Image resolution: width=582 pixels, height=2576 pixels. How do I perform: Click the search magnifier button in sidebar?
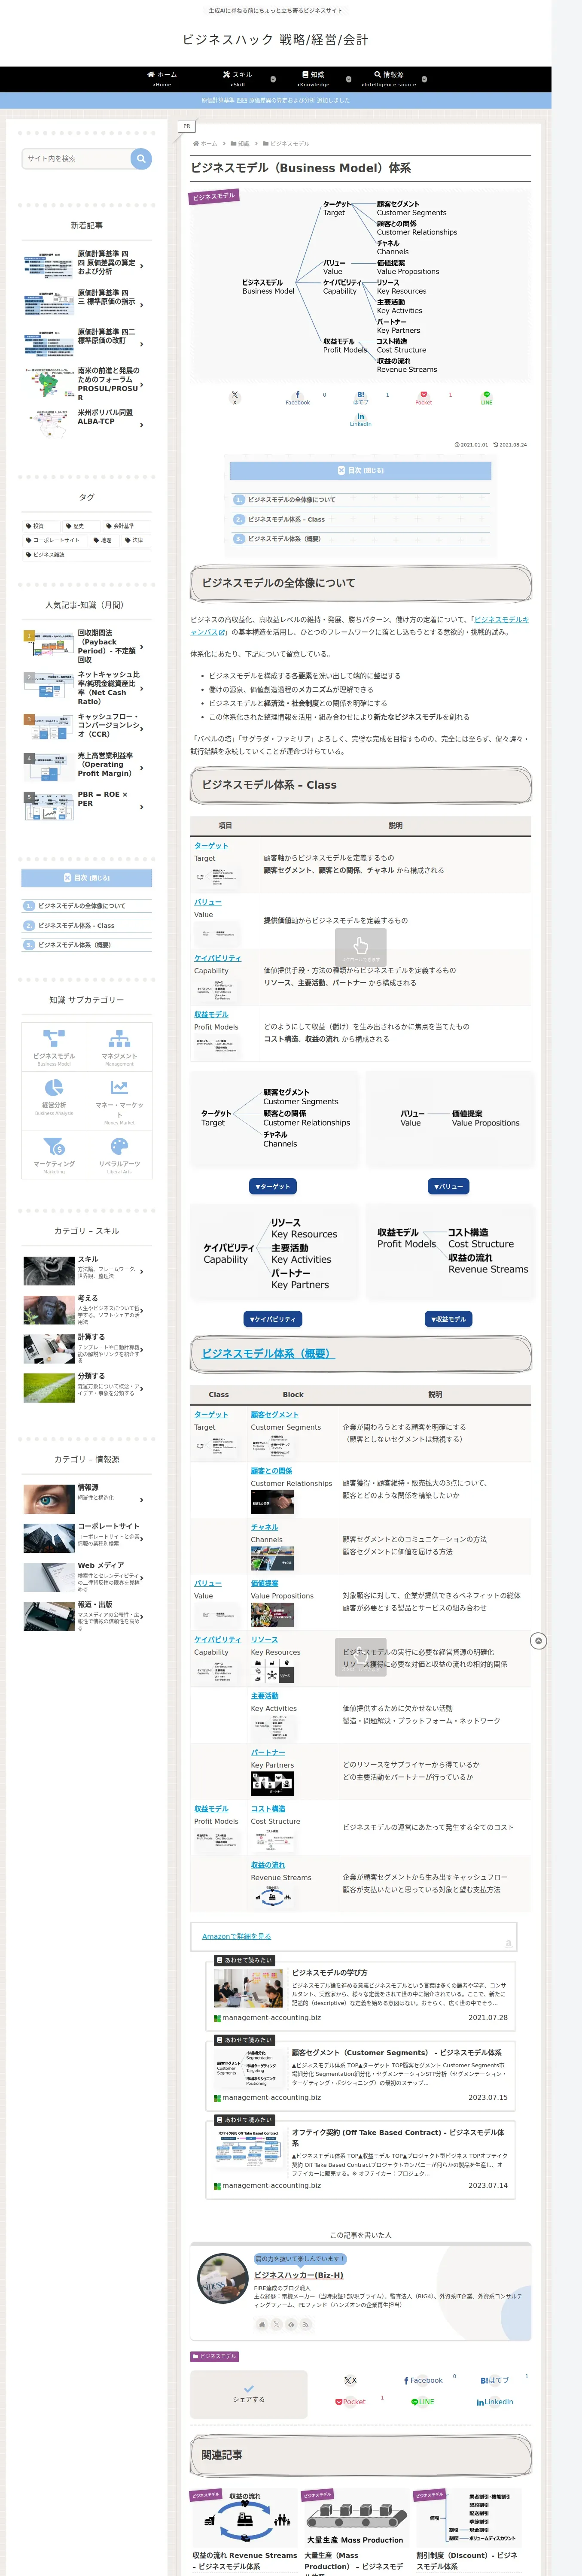pos(141,159)
